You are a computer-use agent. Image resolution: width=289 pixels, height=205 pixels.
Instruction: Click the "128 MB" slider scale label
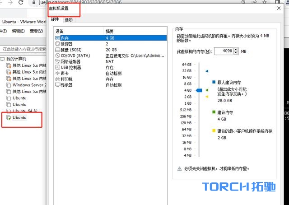(186, 123)
